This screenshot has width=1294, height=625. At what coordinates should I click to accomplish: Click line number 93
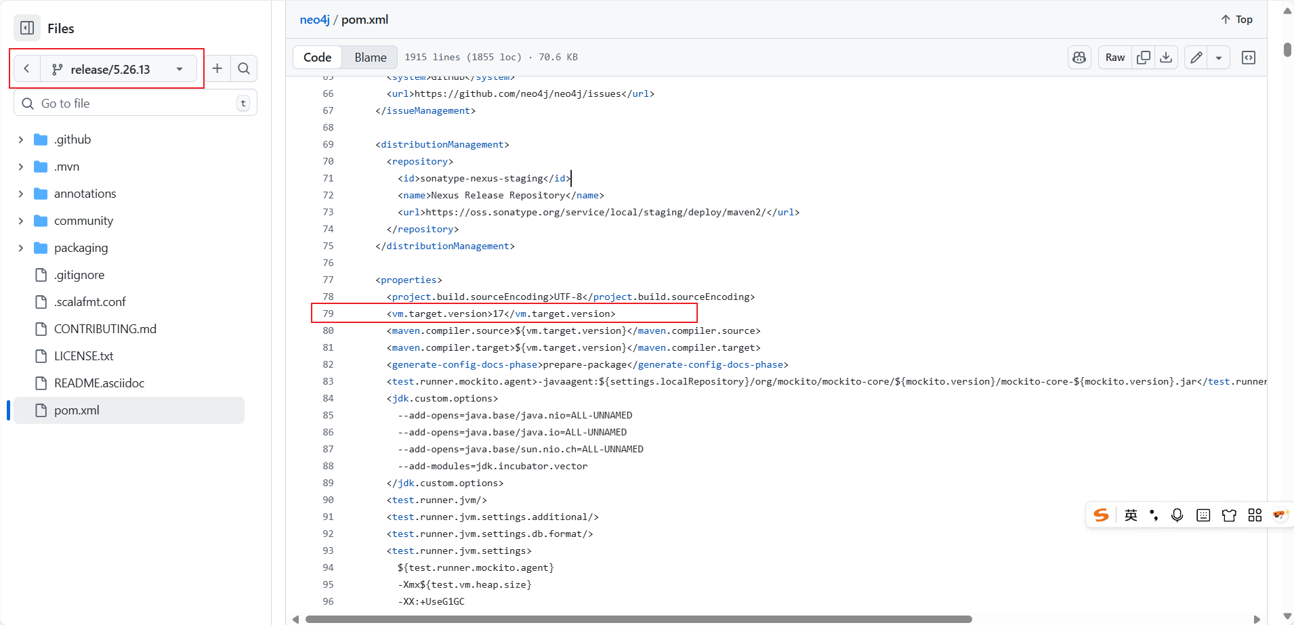coord(328,551)
